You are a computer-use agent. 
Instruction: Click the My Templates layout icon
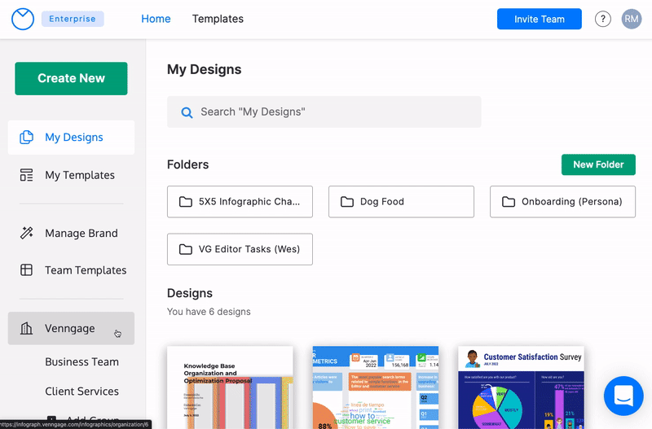[x=27, y=175]
